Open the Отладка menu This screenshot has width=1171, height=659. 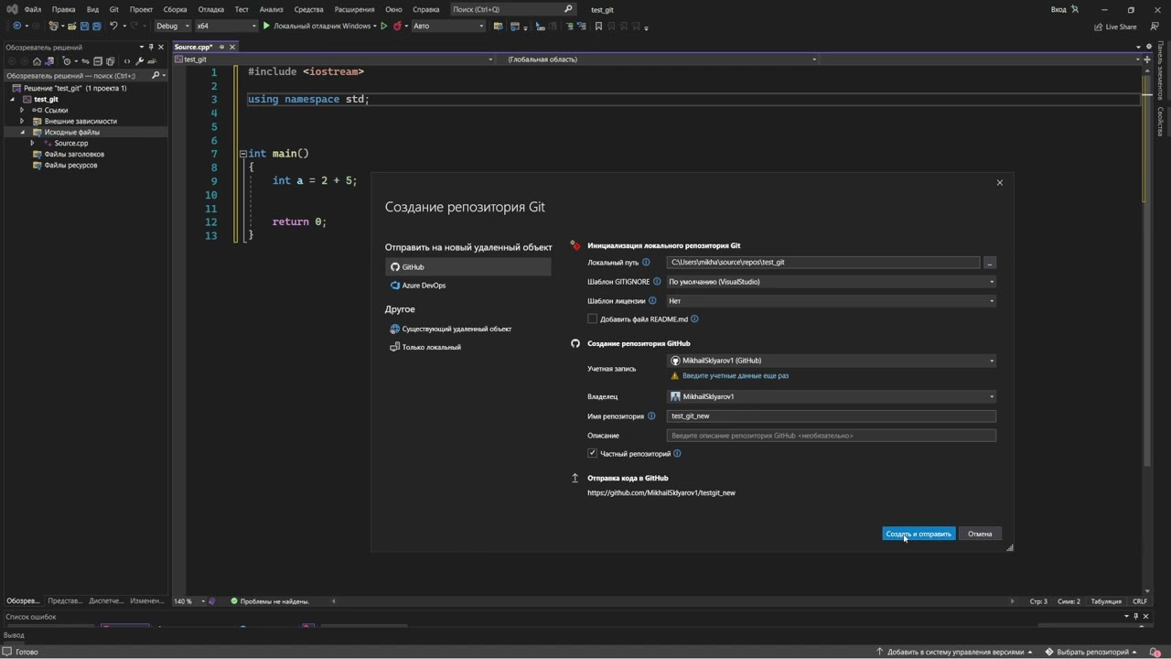(x=211, y=9)
